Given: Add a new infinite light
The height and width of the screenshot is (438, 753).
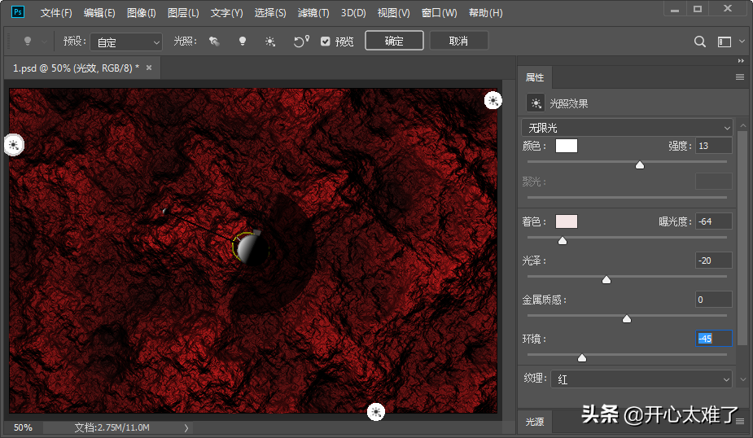Looking at the screenshot, I should tap(269, 42).
